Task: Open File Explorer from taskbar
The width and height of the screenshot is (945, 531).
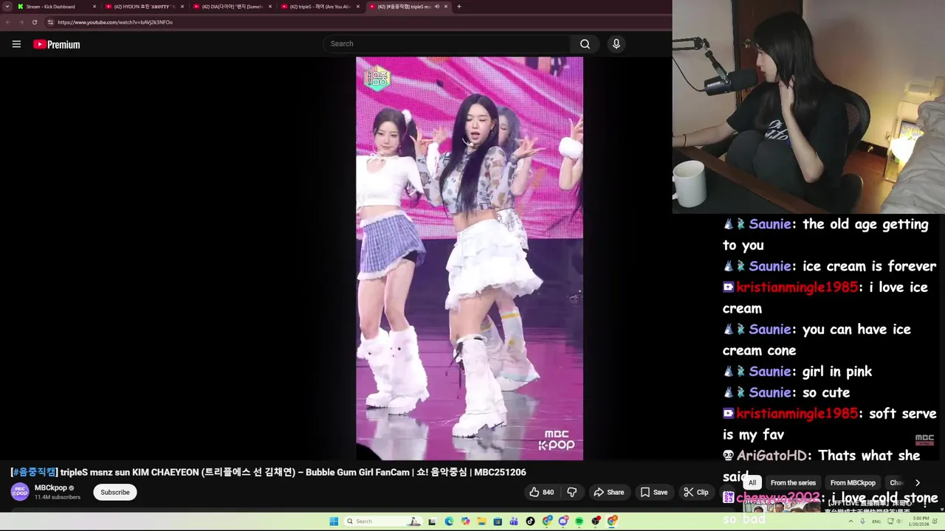Action: pos(481,521)
